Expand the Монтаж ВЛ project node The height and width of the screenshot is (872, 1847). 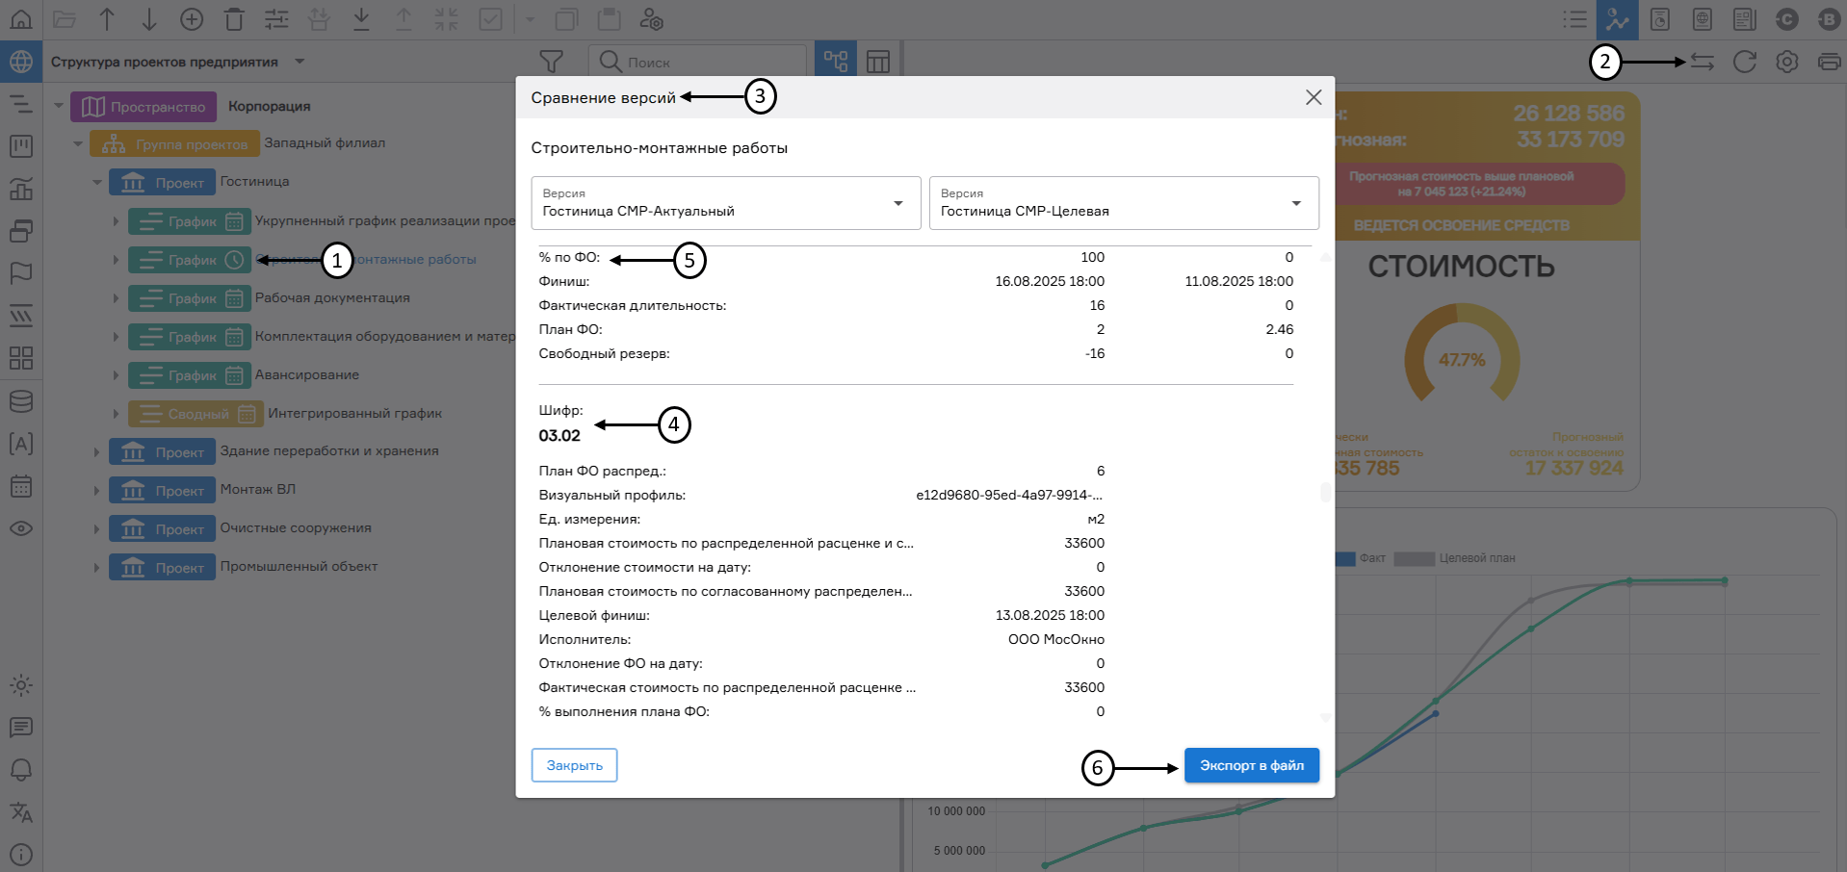click(x=96, y=490)
